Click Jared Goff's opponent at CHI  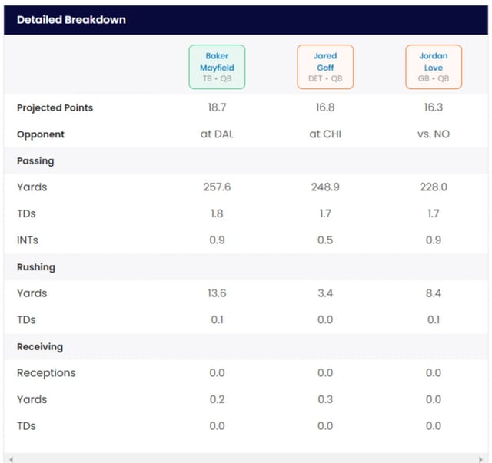(325, 134)
